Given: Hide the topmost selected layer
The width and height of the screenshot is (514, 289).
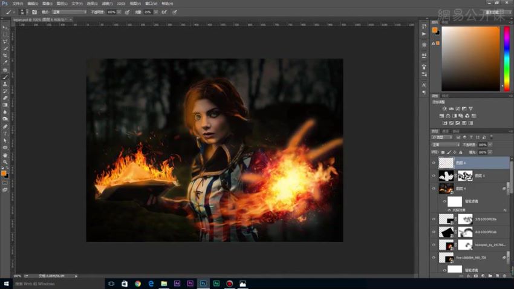Looking at the screenshot, I should pyautogui.click(x=434, y=163).
